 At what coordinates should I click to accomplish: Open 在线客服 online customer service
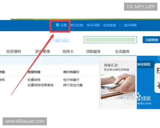[110, 25]
